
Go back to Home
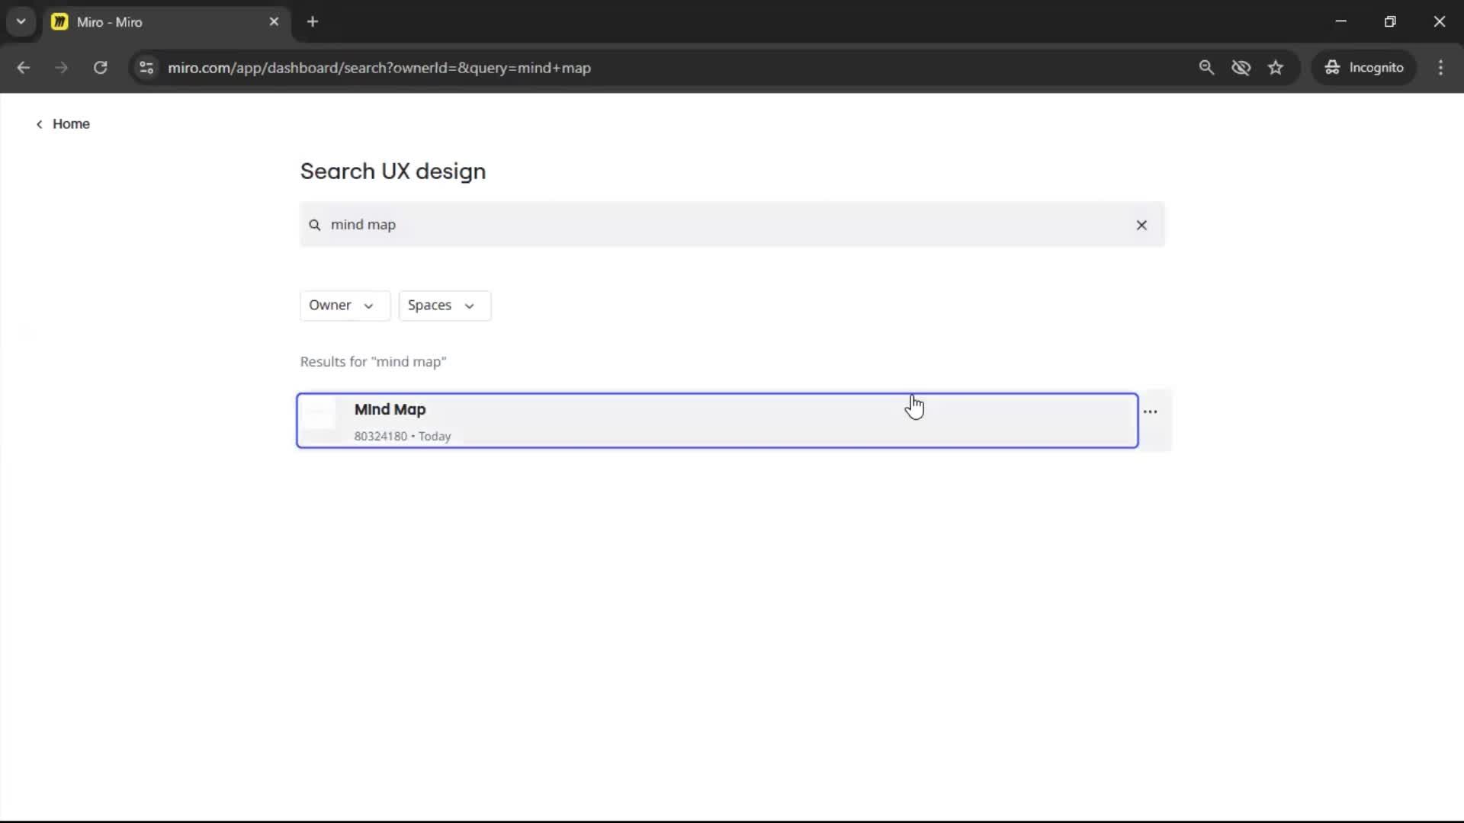click(x=63, y=123)
